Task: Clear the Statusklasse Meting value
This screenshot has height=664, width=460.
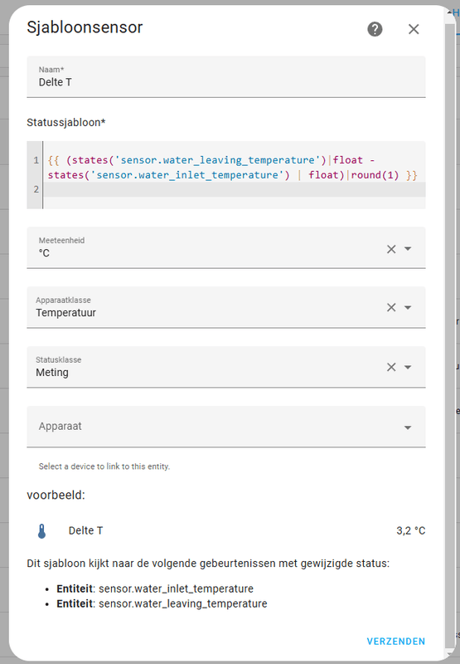Action: [x=391, y=367]
